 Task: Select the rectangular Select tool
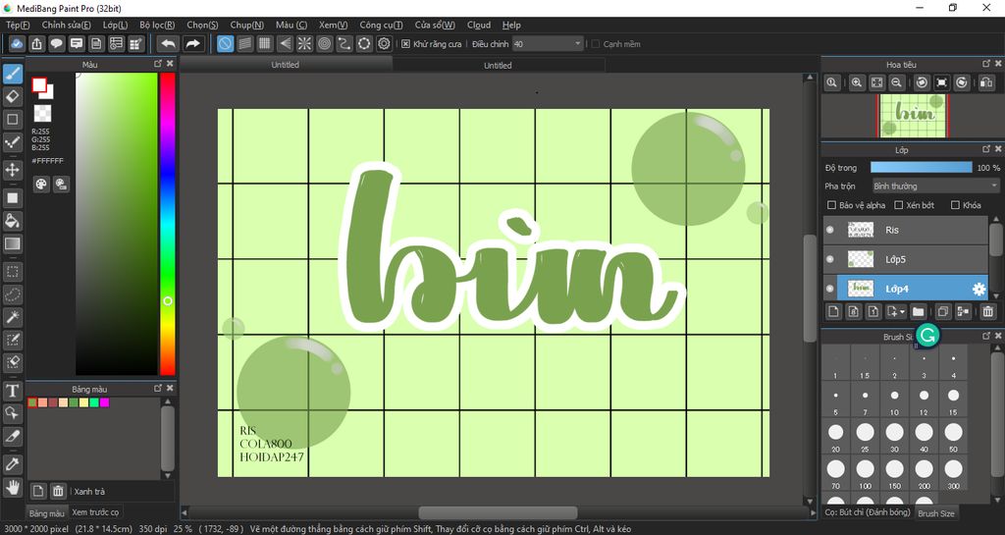pos(12,272)
